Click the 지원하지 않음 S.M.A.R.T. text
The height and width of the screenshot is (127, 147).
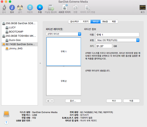pos(86,118)
